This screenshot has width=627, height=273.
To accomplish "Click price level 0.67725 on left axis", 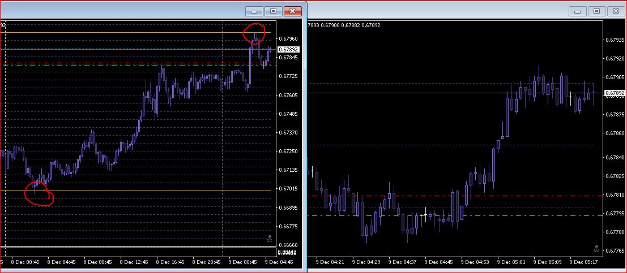I will coord(288,76).
